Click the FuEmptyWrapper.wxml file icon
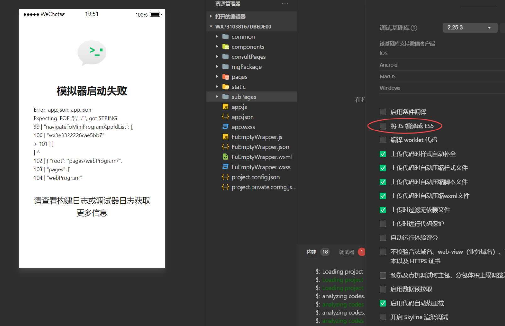505x326 pixels. (226, 157)
